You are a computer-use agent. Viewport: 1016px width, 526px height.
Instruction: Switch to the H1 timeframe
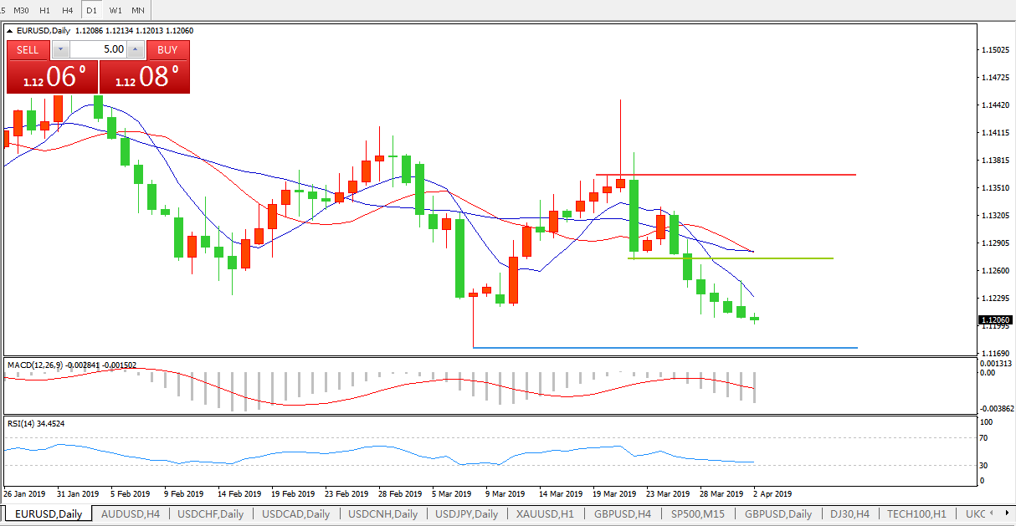coord(45,10)
